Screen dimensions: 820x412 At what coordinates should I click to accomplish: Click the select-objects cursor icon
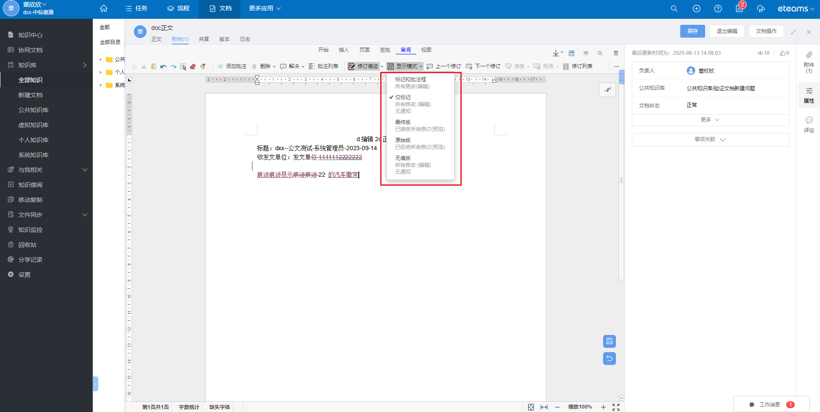pos(183,66)
